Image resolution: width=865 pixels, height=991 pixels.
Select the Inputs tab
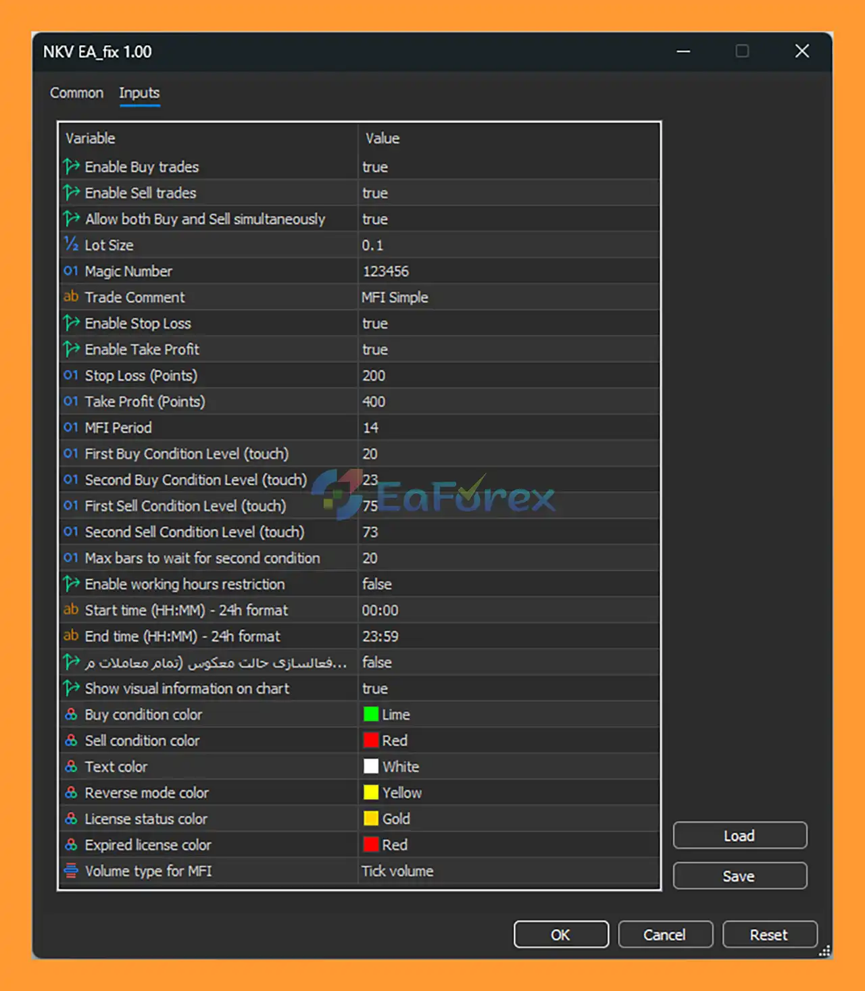(x=139, y=93)
